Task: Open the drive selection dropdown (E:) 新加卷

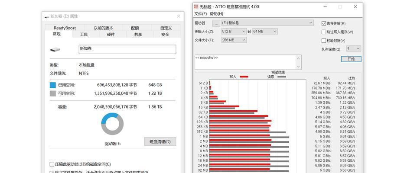Action: coord(267,23)
